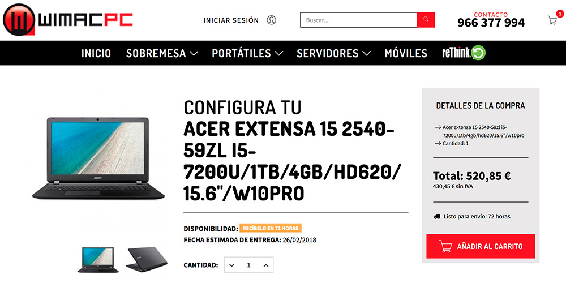The width and height of the screenshot is (566, 283).
Task: Decrease quantity with the down arrow
Action: 231,265
